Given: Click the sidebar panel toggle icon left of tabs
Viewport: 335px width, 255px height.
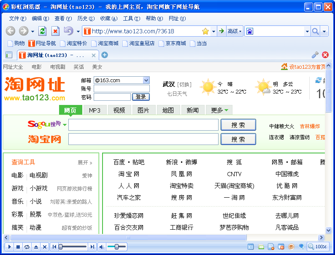Looking at the screenshot, I should [9, 55].
